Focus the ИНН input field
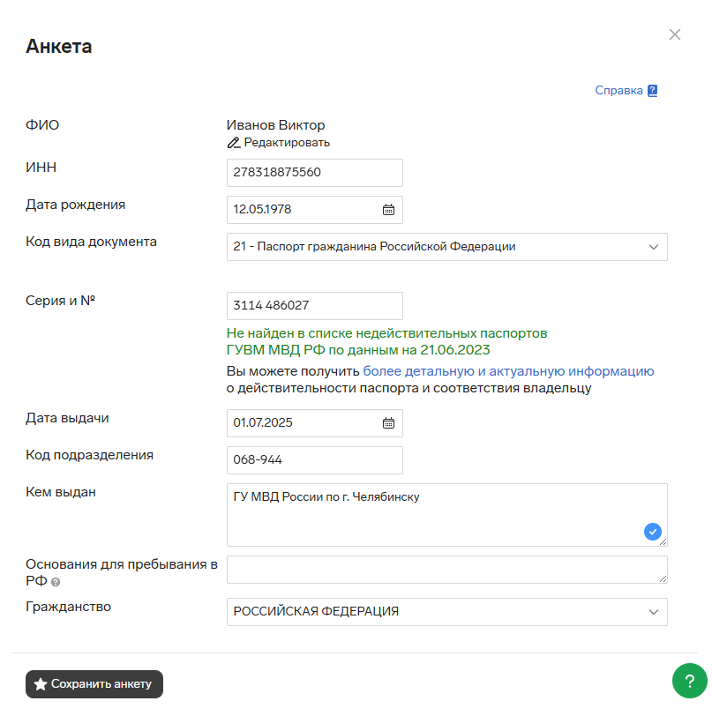 pos(315,173)
